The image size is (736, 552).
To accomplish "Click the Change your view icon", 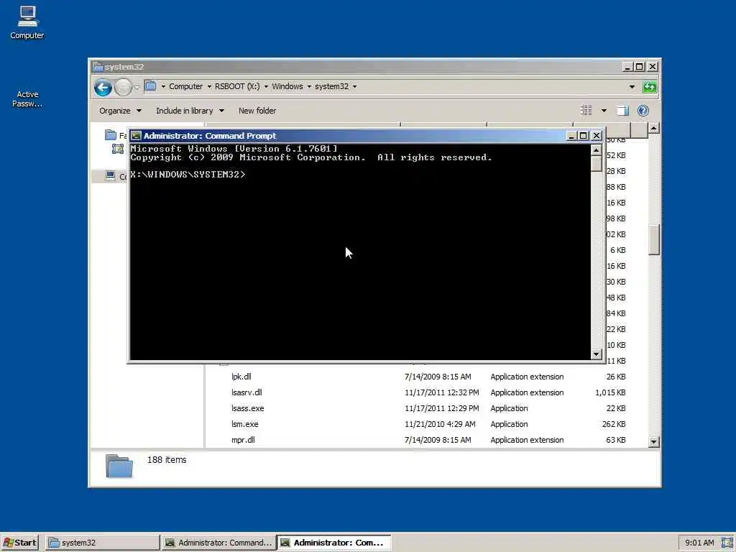I will coord(586,110).
